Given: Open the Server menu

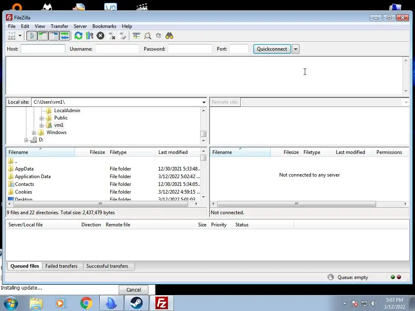Looking at the screenshot, I should 80,26.
